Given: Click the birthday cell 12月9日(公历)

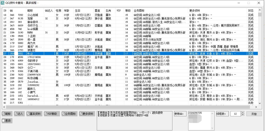Looking at the screenshot, I should click(83, 32).
